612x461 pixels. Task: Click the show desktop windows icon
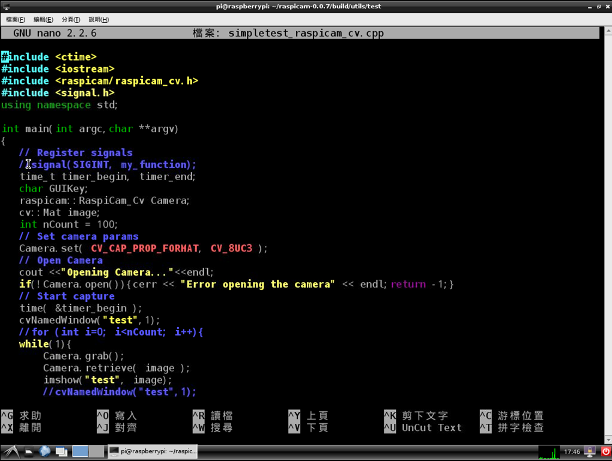tap(61, 451)
